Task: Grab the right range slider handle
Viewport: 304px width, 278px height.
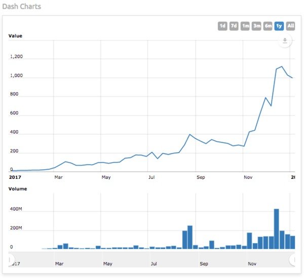Action: point(293,260)
